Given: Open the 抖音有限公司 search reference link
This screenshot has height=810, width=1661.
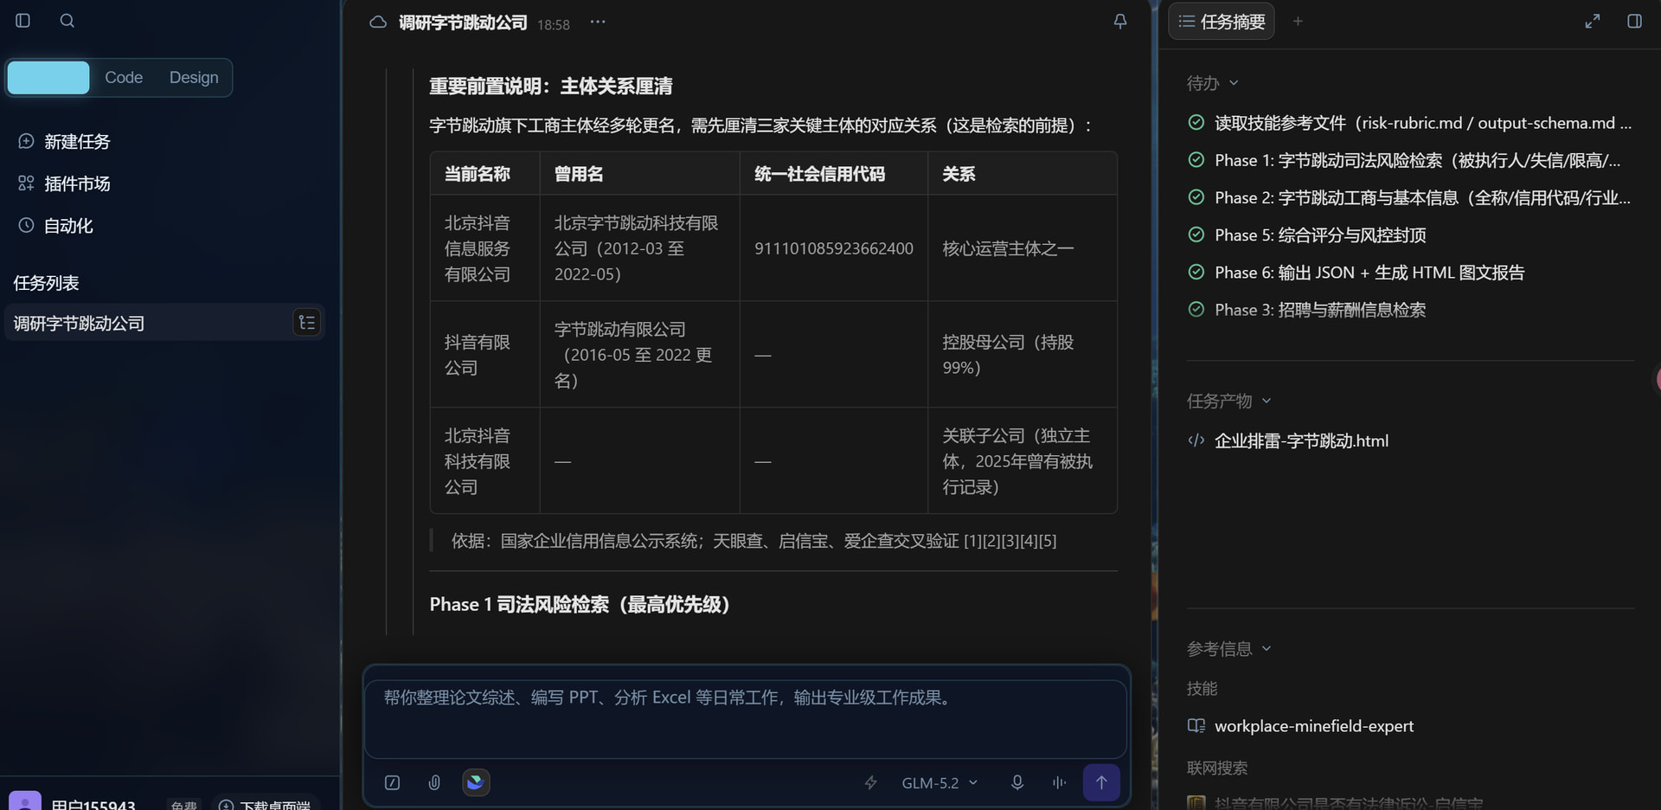Looking at the screenshot, I should [1348, 803].
